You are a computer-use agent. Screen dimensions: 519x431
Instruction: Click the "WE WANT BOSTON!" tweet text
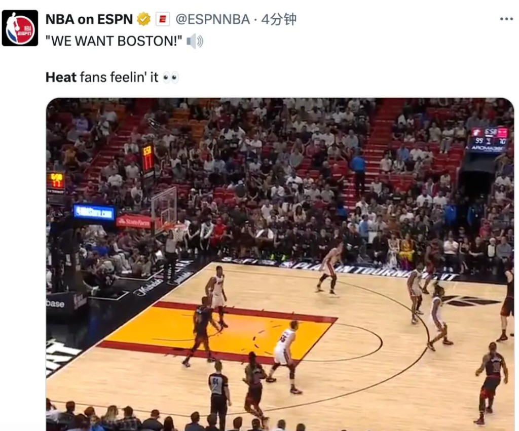click(x=114, y=42)
